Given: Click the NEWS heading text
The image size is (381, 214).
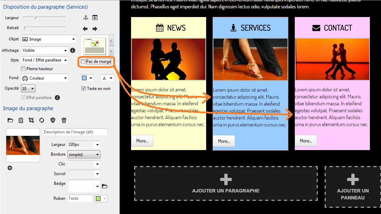Looking at the screenshot, I should click(x=176, y=28).
